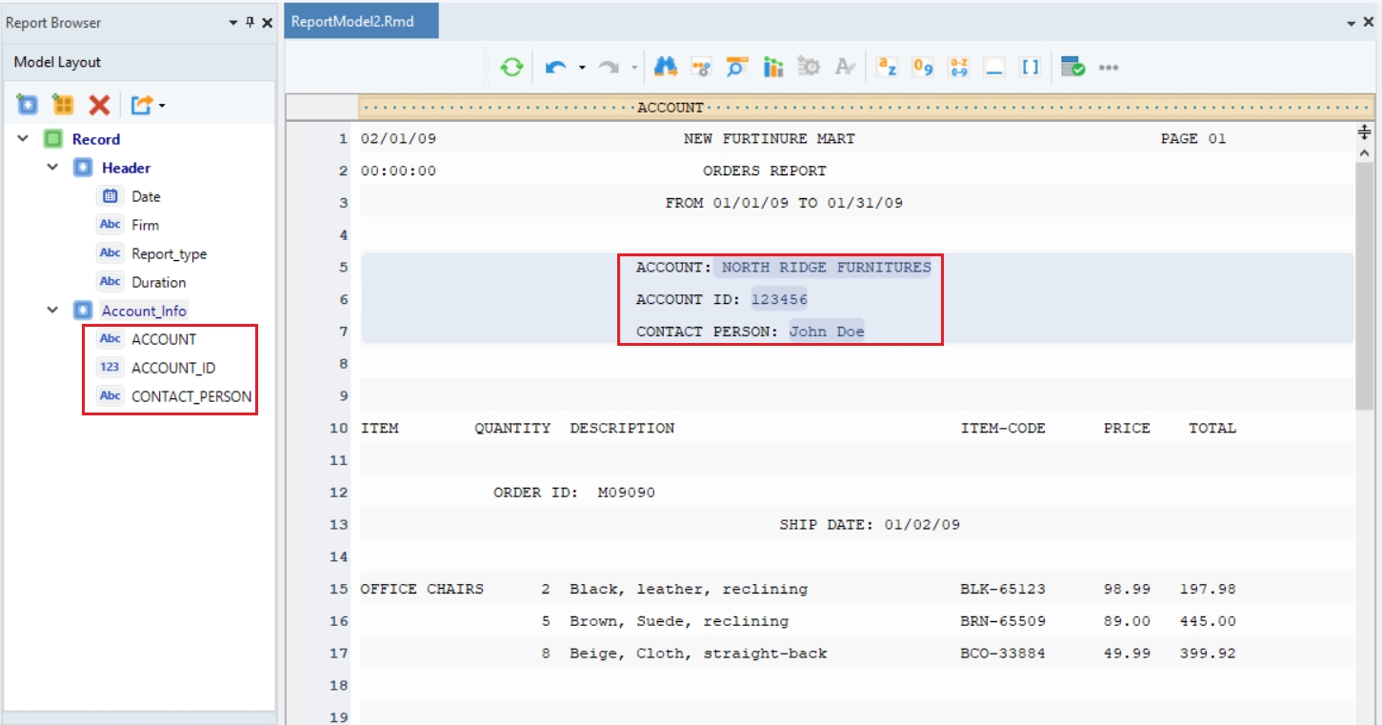Toggle the square brackets pattern button
Image resolution: width=1382 pixels, height=725 pixels.
click(1031, 68)
